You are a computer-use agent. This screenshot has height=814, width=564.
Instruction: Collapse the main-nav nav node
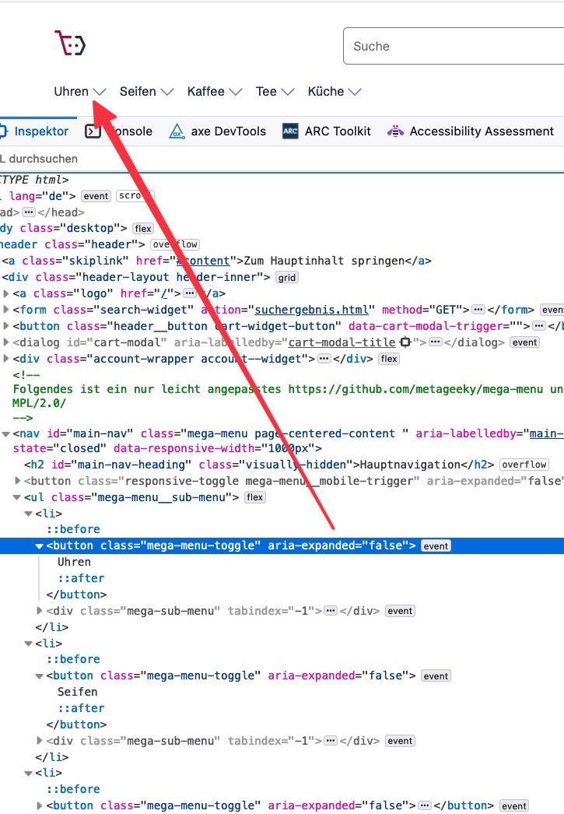pos(6,434)
